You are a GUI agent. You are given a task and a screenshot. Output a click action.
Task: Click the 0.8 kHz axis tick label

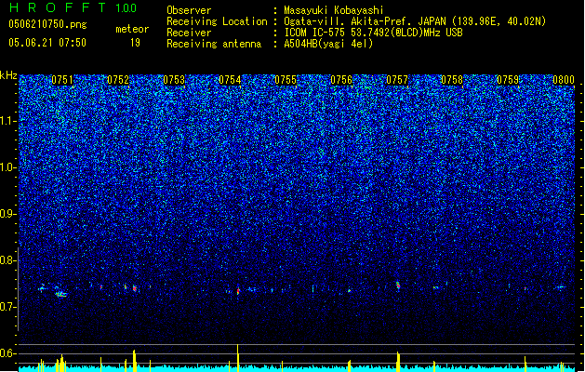point(8,260)
